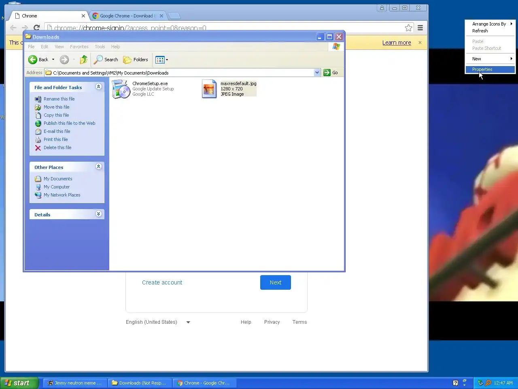Expand Arrange Icons By submenu

pyautogui.click(x=490, y=24)
